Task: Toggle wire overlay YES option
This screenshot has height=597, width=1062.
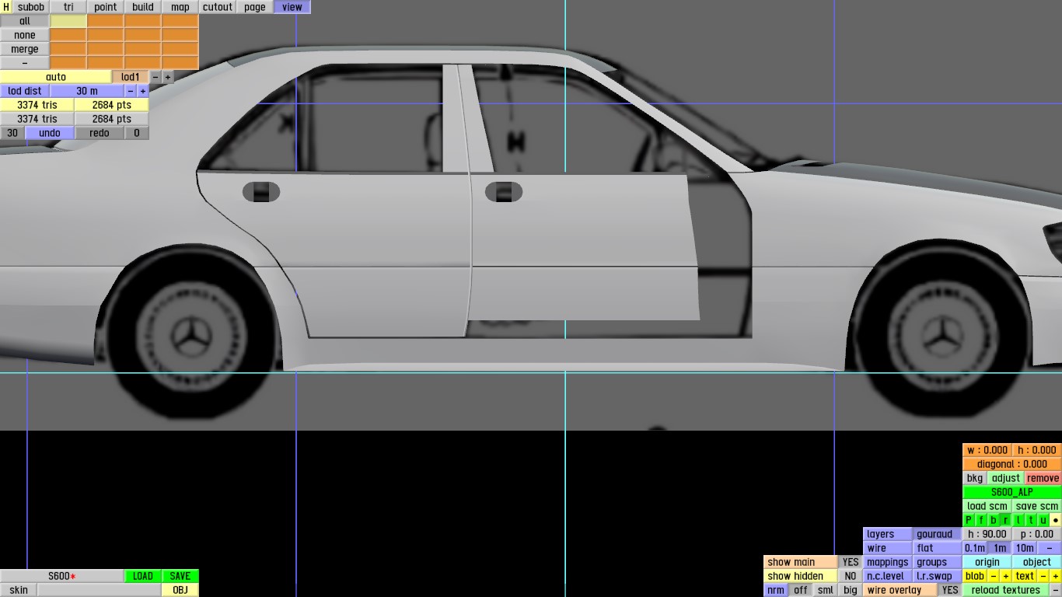Action: coord(950,590)
